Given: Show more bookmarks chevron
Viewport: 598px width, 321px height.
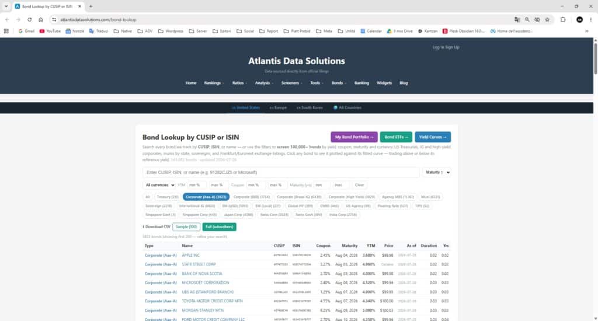Looking at the screenshot, I should (x=586, y=31).
